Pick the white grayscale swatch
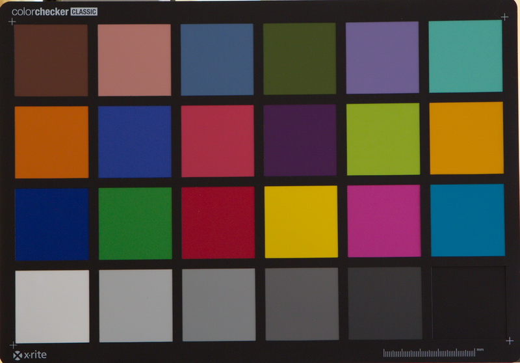Screen dimensions: 520x363 tap(53, 306)
